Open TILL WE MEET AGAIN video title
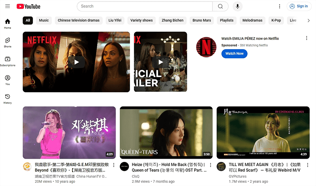This screenshot has width=316, height=186. (x=265, y=167)
